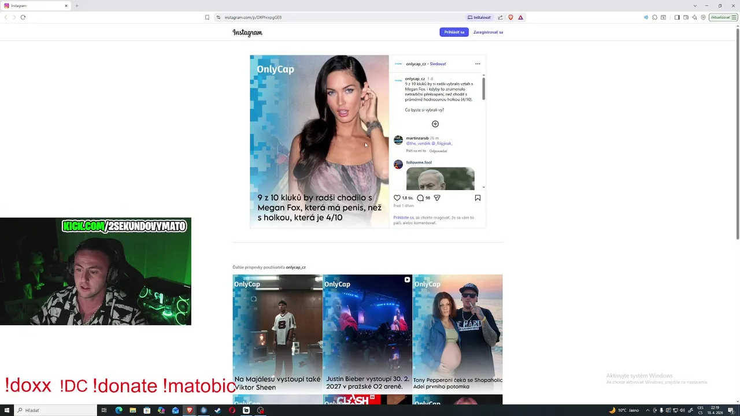
Task: Open the tab search dropdown chevron
Action: click(695, 6)
